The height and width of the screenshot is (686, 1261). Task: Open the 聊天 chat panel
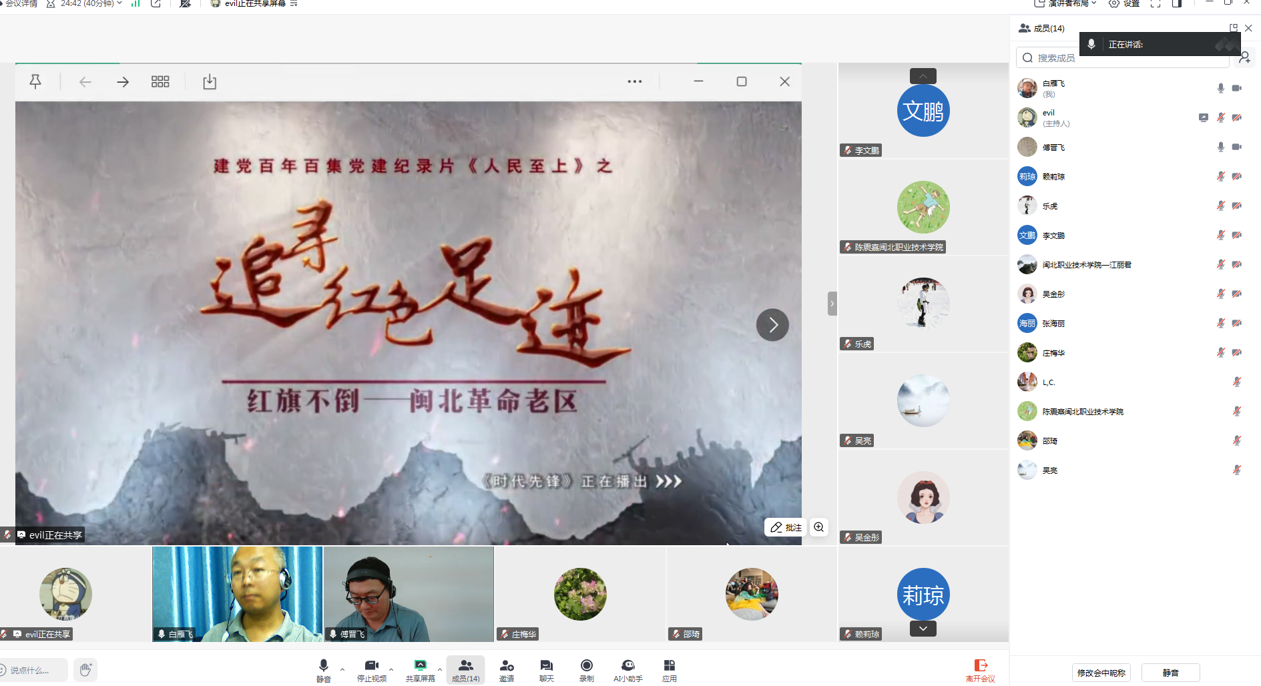[546, 670]
